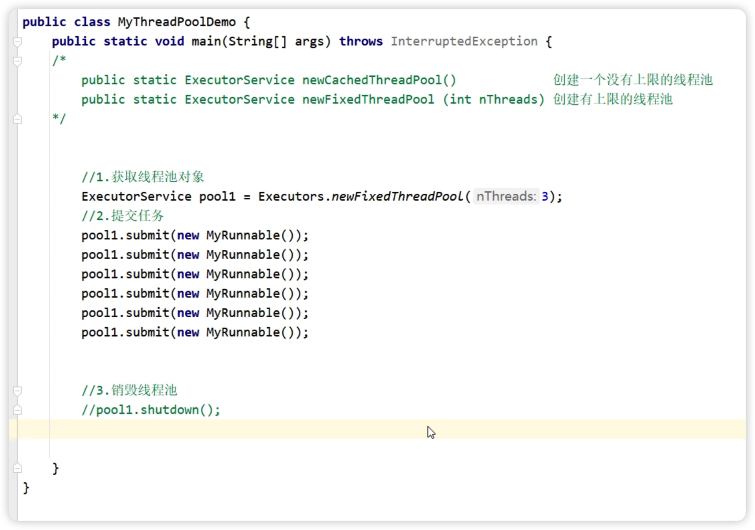This screenshot has width=755, height=530.
Task: Collapse the main method using its gutter fold marker
Action: point(18,42)
